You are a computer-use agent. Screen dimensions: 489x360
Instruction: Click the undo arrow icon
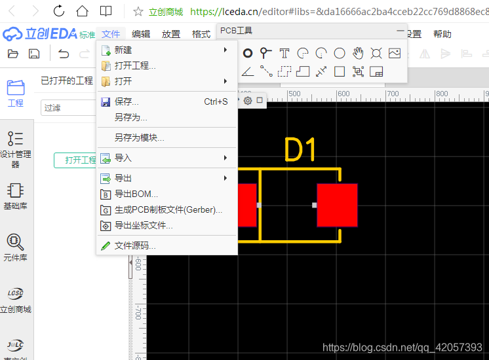tap(64, 54)
